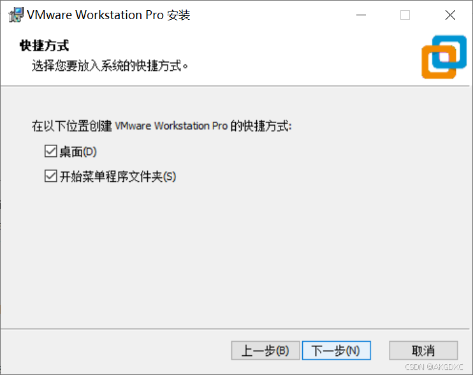Click the bold 快捷方式 heading
This screenshot has height=375, width=473.
pos(45,45)
